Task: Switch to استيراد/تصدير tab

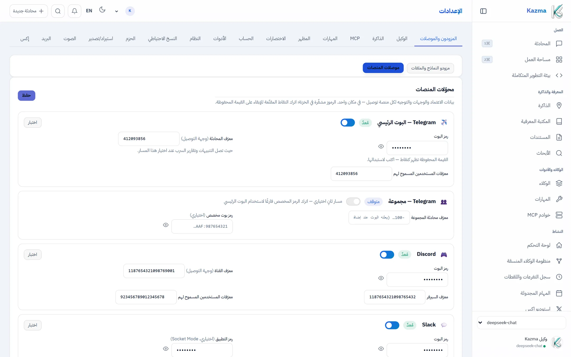Action: (x=101, y=39)
